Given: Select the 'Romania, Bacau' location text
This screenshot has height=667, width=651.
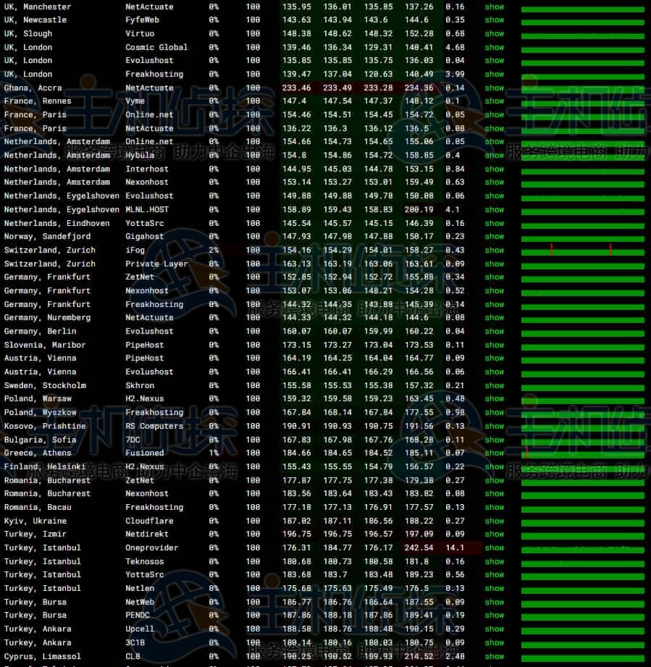Looking at the screenshot, I should point(38,508).
